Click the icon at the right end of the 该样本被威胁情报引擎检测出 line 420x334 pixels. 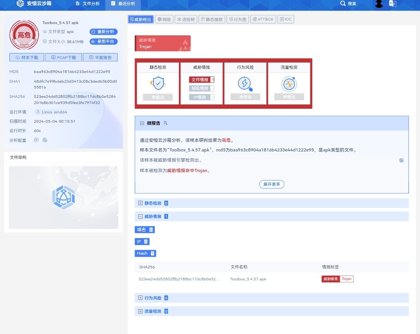tap(401, 160)
